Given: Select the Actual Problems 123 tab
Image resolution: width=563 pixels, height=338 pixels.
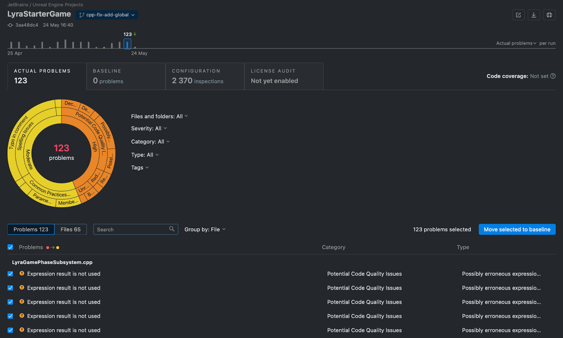Looking at the screenshot, I should point(47,76).
